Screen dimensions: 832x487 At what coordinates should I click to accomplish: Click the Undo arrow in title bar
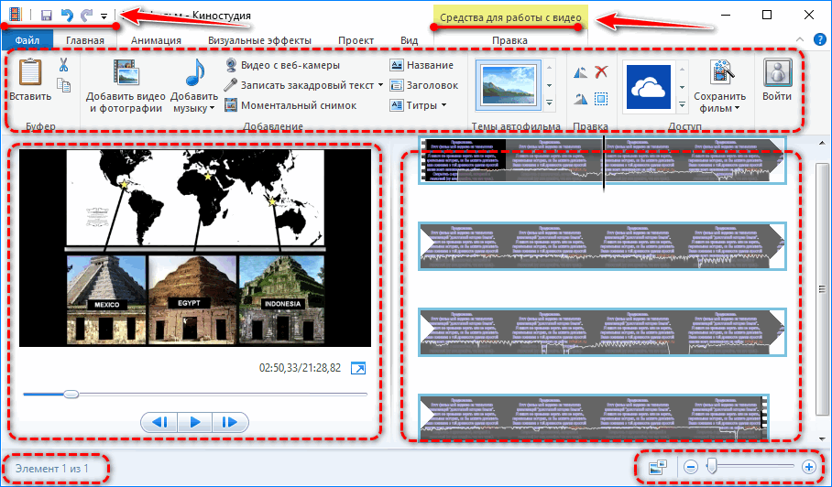[x=65, y=16]
